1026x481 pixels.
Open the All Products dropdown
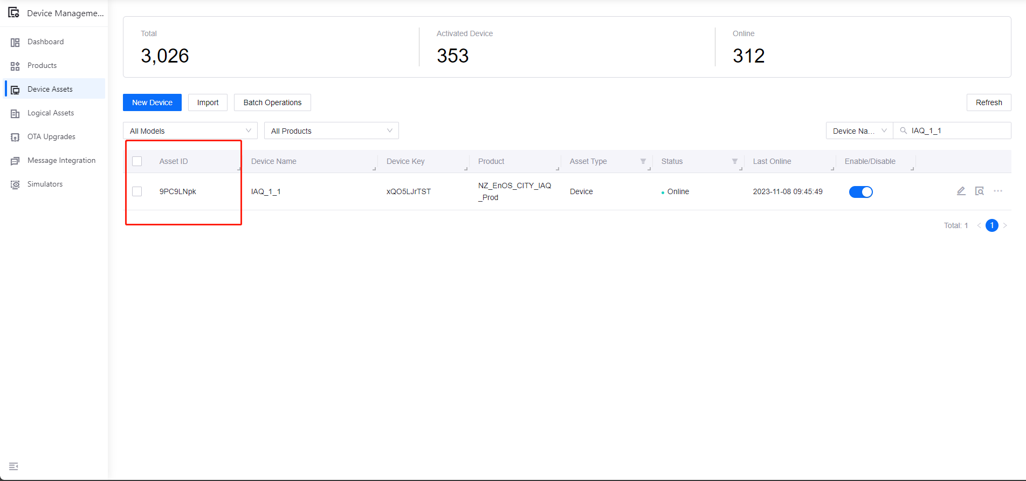[x=331, y=130]
